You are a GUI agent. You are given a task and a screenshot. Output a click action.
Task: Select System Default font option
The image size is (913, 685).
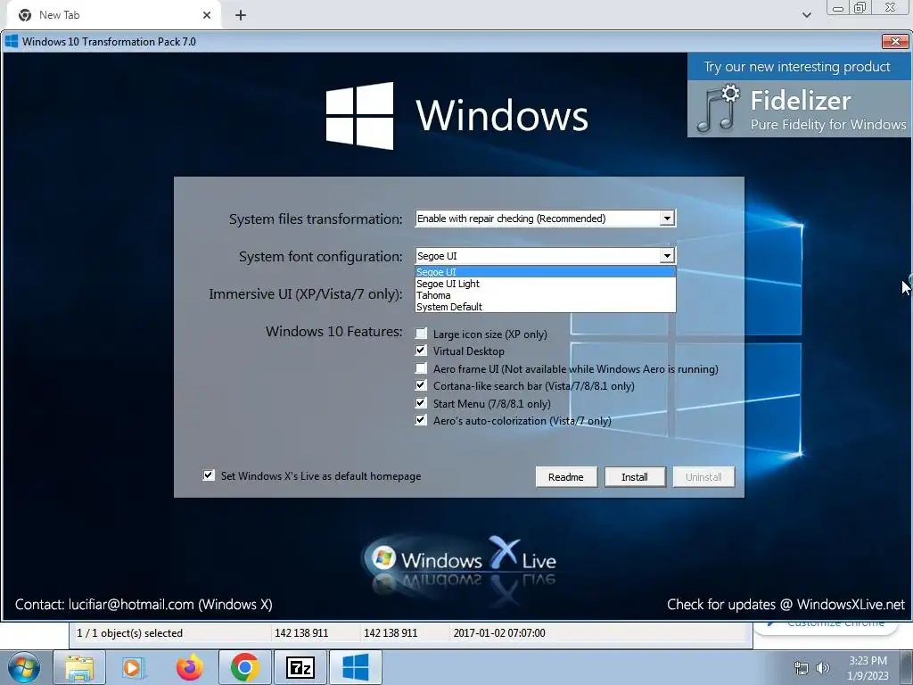pyautogui.click(x=545, y=307)
